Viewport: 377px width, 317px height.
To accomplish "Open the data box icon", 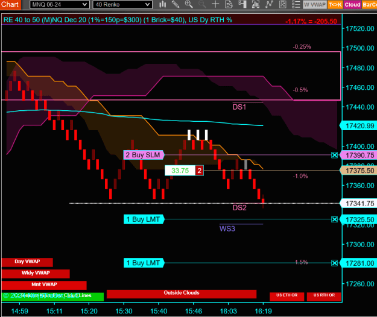I will click(x=229, y=4).
